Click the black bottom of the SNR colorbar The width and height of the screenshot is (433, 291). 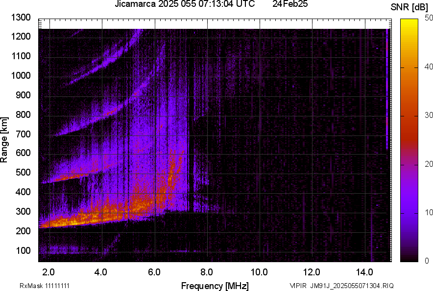pyautogui.click(x=409, y=258)
